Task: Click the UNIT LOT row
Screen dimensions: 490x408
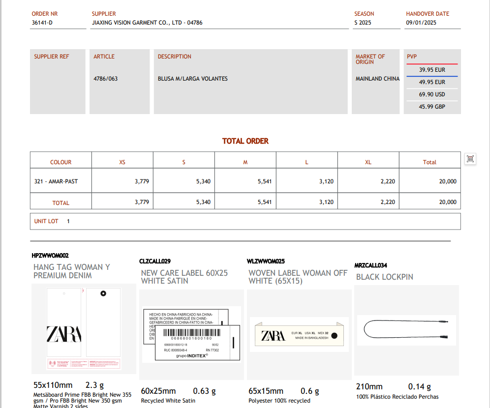Action: click(245, 221)
